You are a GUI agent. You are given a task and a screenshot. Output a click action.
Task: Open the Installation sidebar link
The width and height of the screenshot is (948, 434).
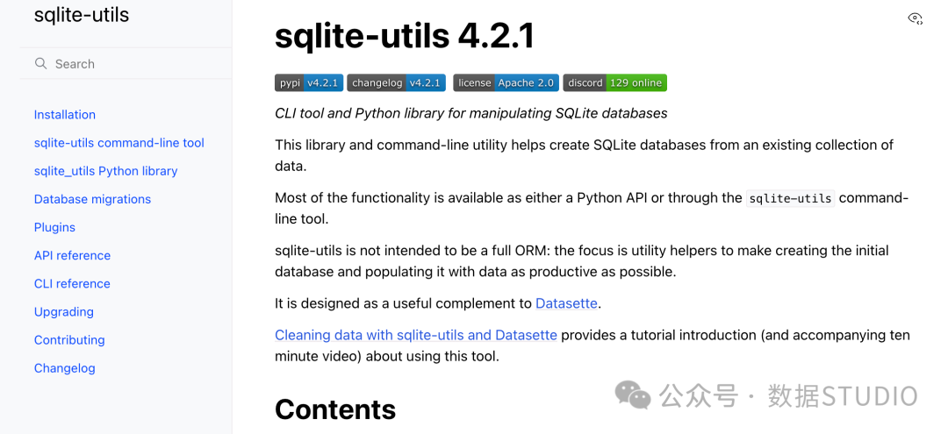point(65,115)
